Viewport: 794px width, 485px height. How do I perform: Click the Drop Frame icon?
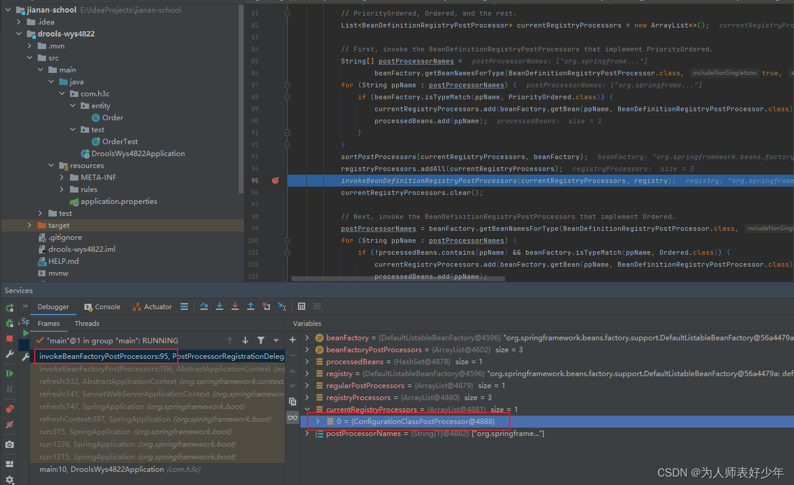(266, 306)
